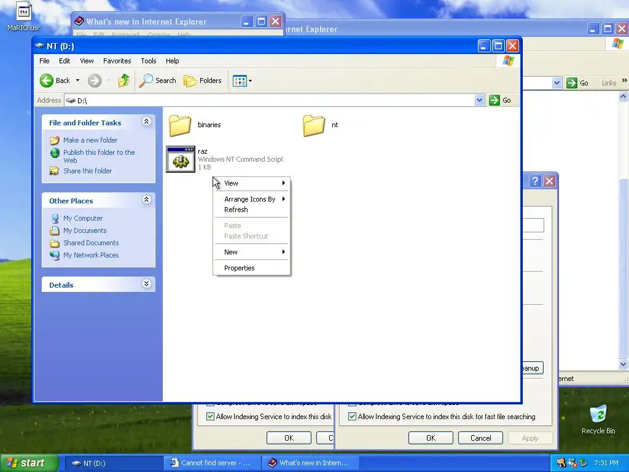Select the binaries folder icon
The height and width of the screenshot is (472, 629).
(x=180, y=125)
